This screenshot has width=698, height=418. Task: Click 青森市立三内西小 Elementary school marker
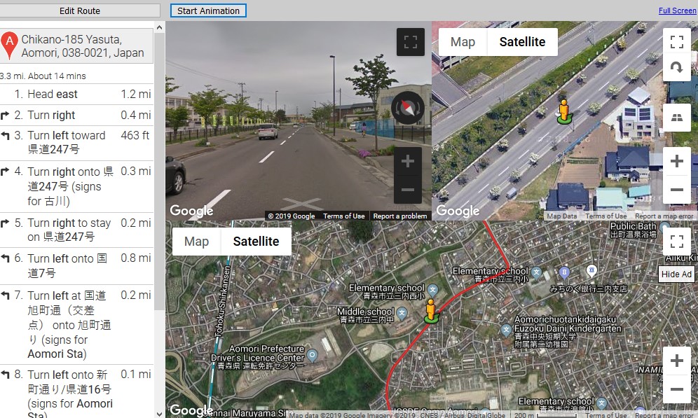point(432,291)
